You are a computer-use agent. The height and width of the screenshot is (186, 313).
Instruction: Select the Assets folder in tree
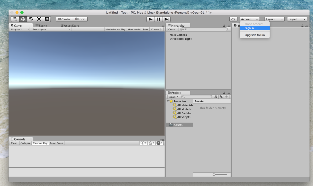179,125
